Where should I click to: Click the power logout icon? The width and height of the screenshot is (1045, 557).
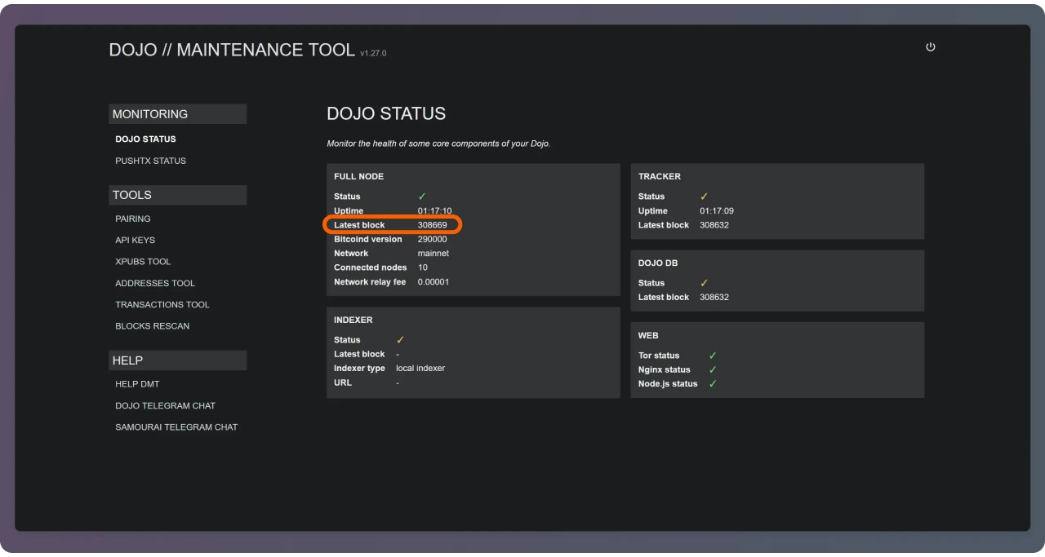coord(930,47)
